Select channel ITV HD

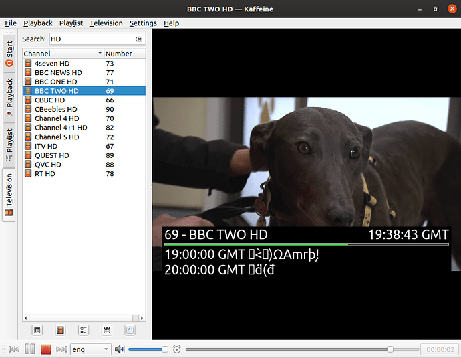[84, 146]
